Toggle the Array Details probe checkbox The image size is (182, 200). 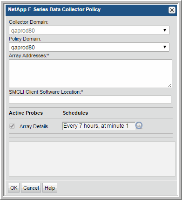[x=12, y=126]
